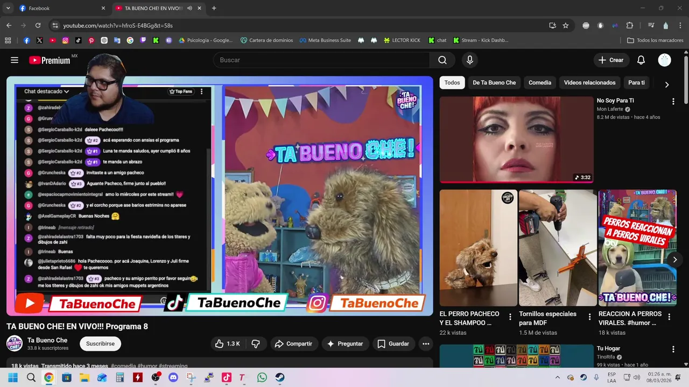Screen dimensions: 689x387
Task: Open chat options three-dot menu in video
Action: (202, 91)
